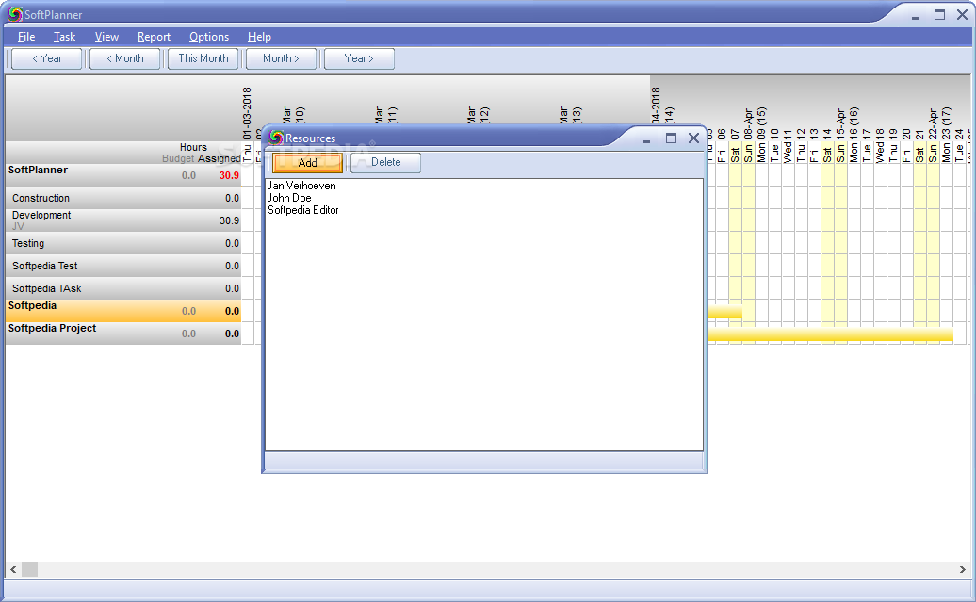Click Delete in the Resources window
976x602 pixels.
point(386,162)
